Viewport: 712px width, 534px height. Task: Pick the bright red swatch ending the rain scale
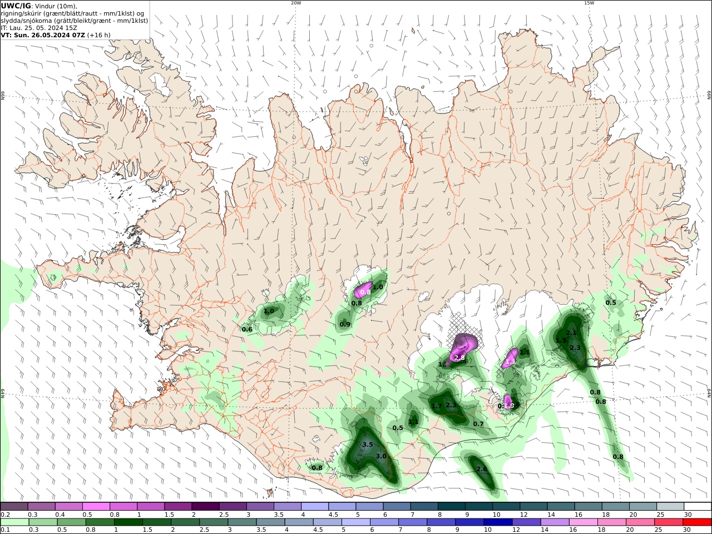[697, 522]
